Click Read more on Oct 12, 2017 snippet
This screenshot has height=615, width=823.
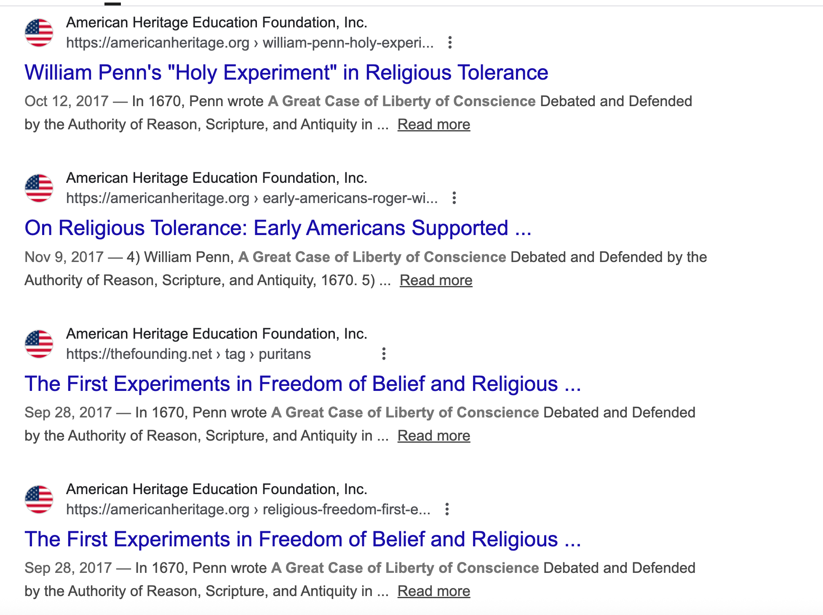coord(434,125)
